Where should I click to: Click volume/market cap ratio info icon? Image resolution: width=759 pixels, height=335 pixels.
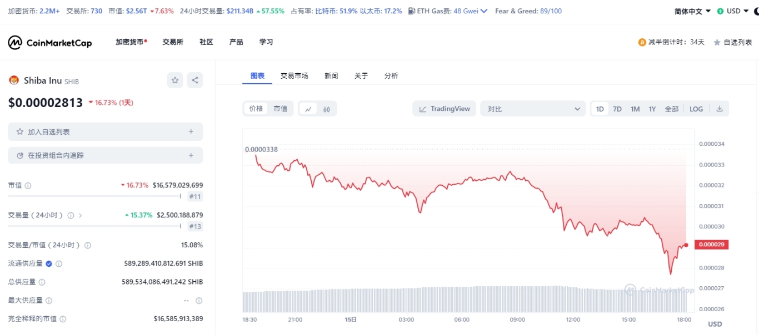[88, 245]
